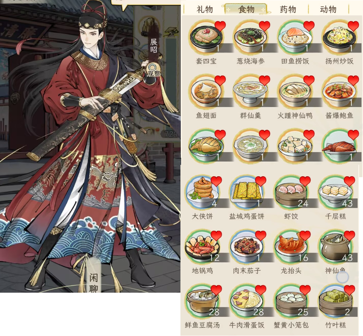Open the 药物 medicine tab
The height and width of the screenshot is (336, 363).
click(x=288, y=10)
